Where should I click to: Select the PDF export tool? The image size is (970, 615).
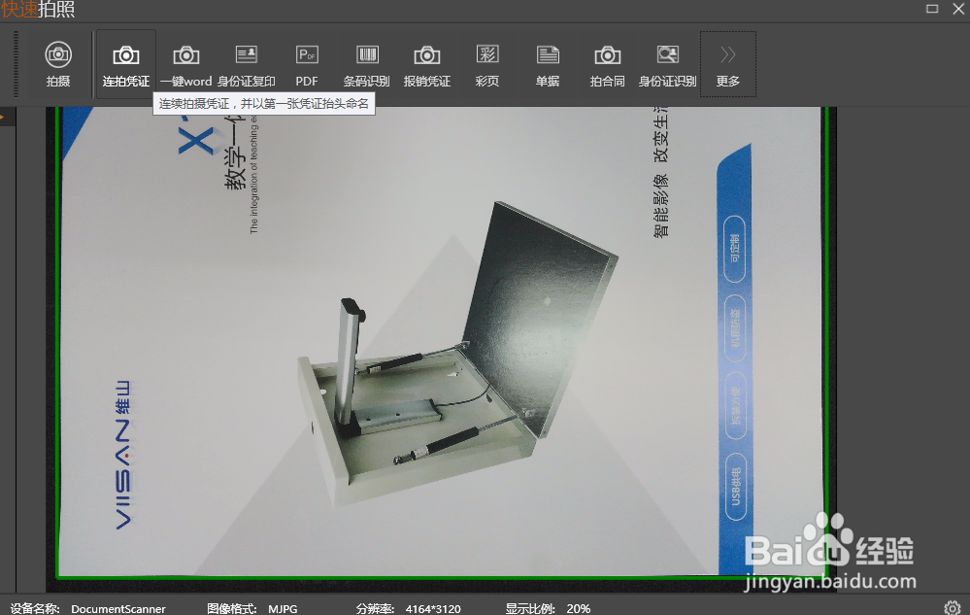point(307,63)
